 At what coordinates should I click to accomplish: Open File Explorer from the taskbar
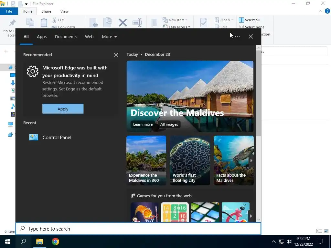tap(39, 242)
